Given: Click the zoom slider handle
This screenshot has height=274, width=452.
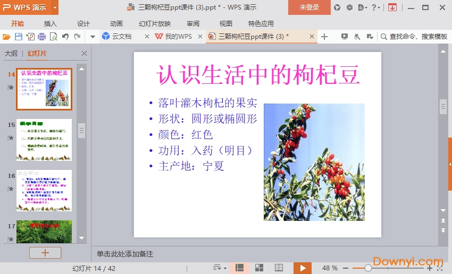Looking at the screenshot, I should [x=368, y=268].
